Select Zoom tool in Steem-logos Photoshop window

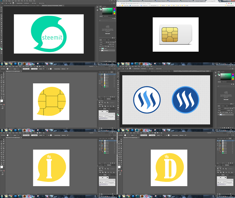(x=118, y=109)
